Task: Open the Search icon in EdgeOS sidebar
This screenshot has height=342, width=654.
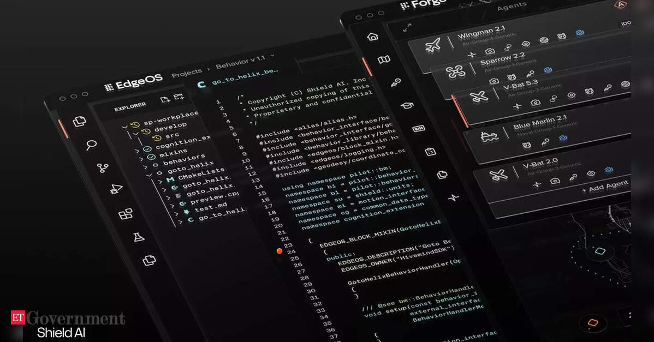Action: [91, 145]
